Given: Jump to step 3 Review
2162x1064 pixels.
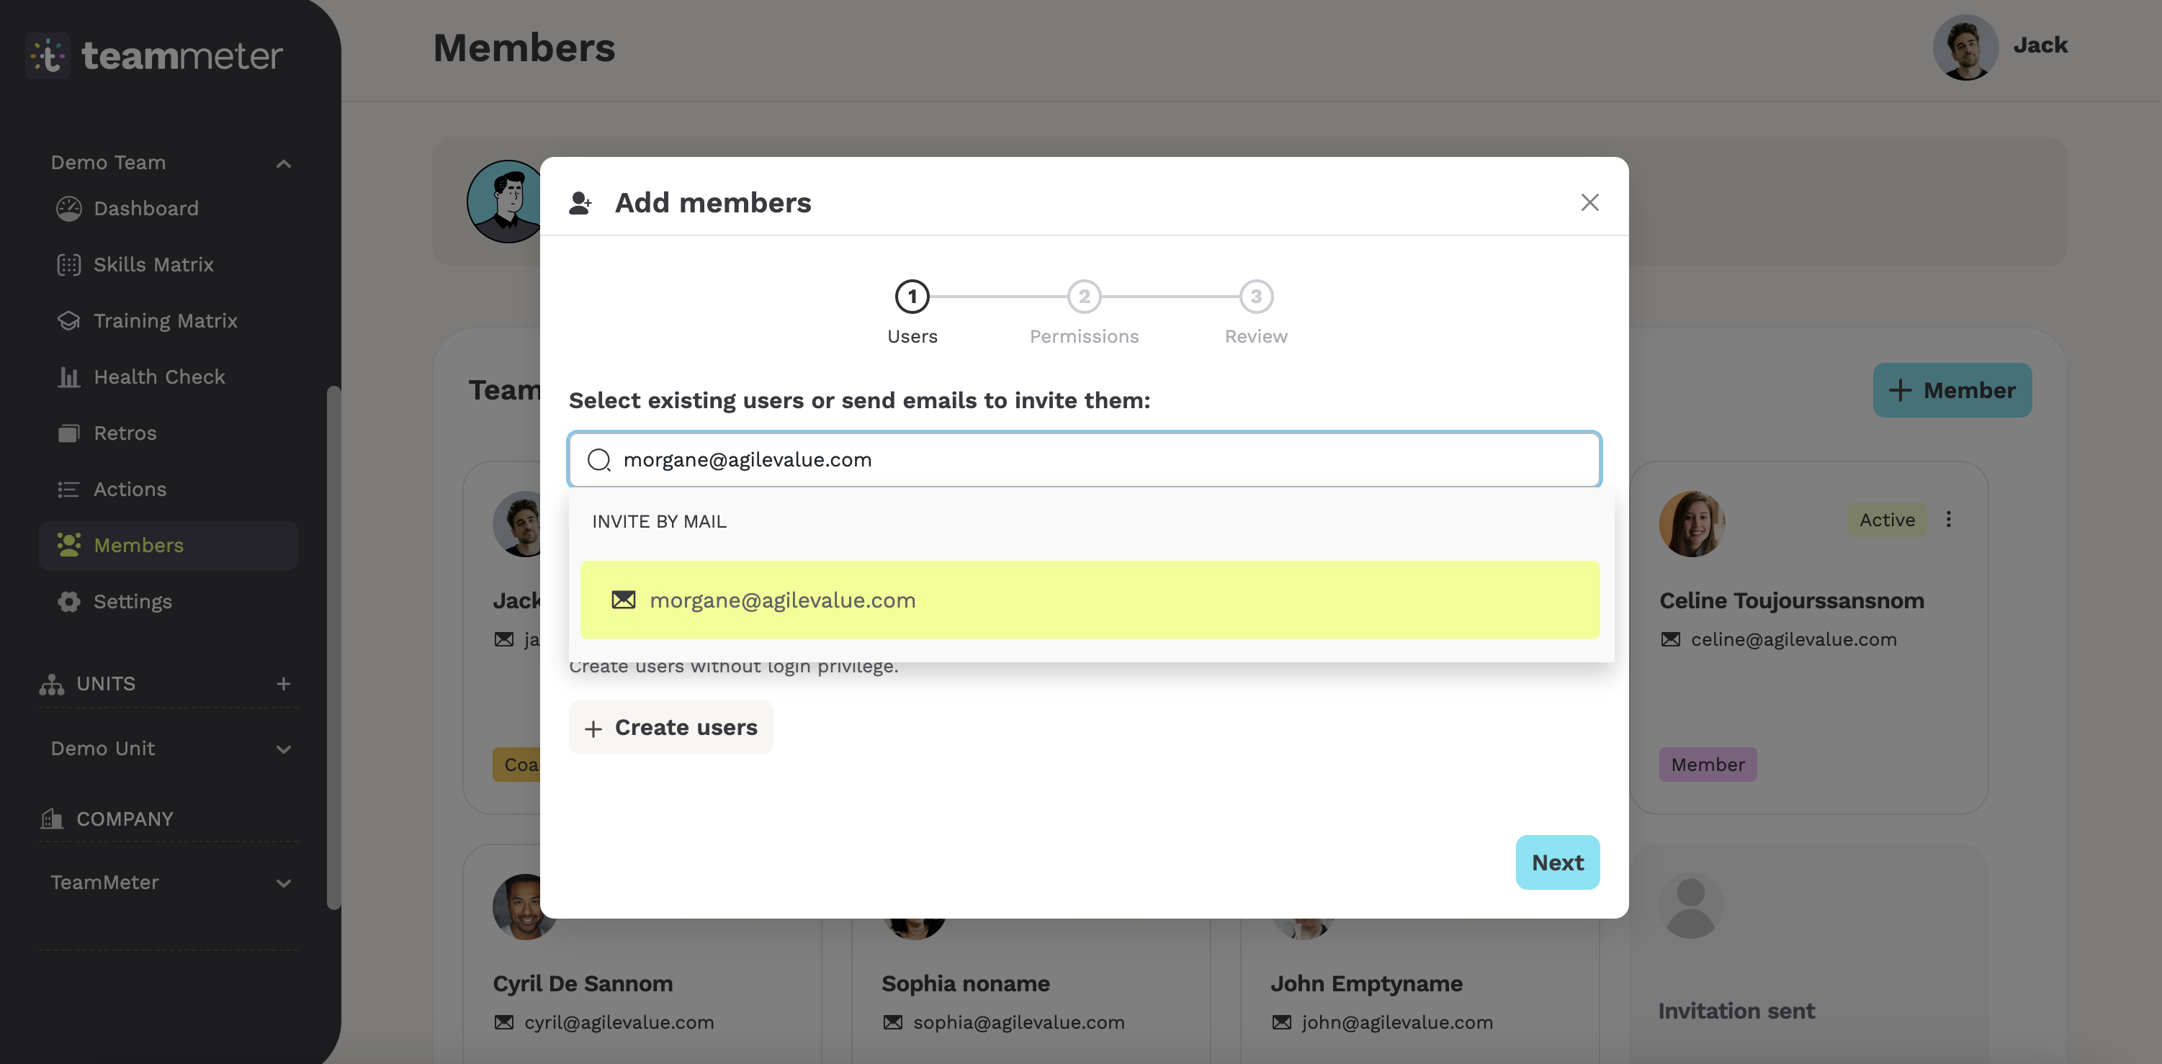Looking at the screenshot, I should tap(1255, 296).
